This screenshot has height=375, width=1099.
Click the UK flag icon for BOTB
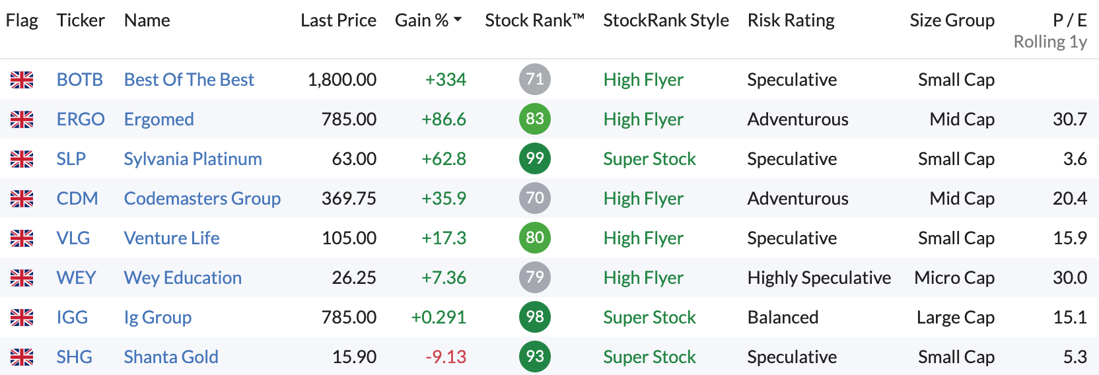pos(22,80)
